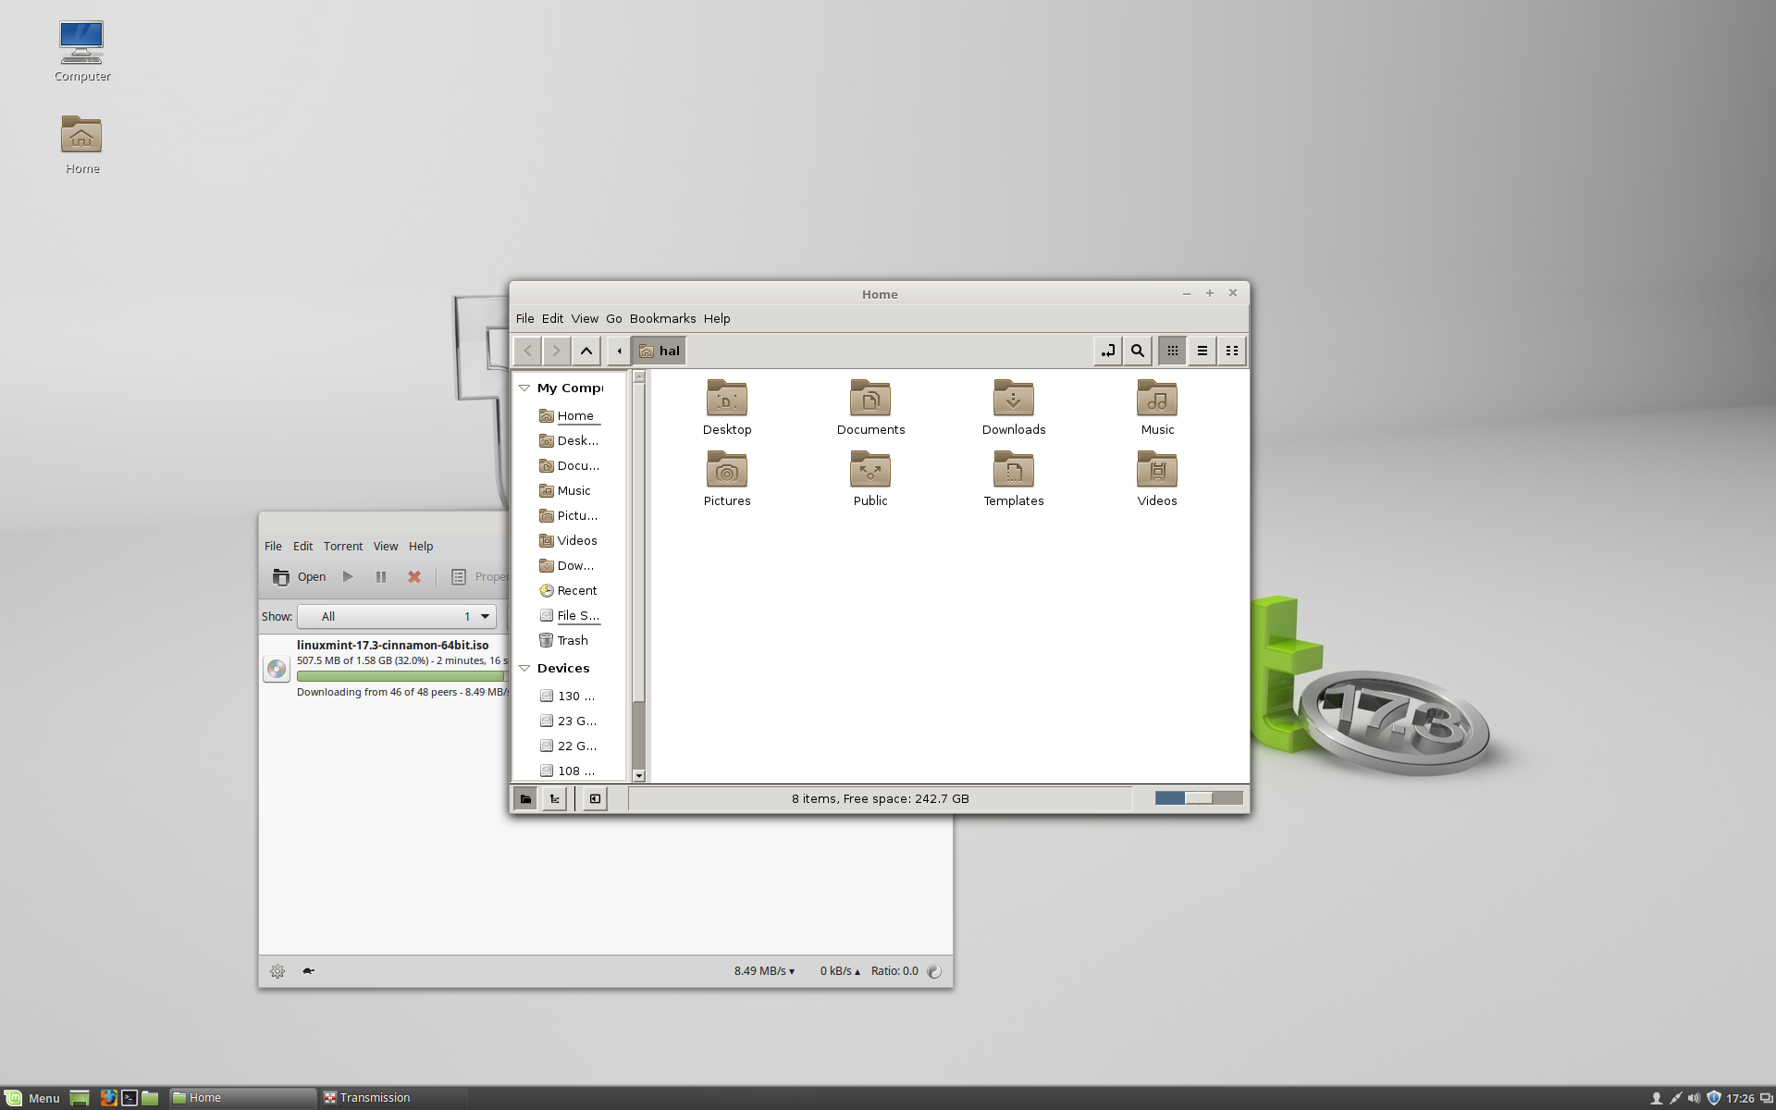Image resolution: width=1776 pixels, height=1110 pixels.
Task: Open Help menu in Home window
Action: pyautogui.click(x=717, y=318)
